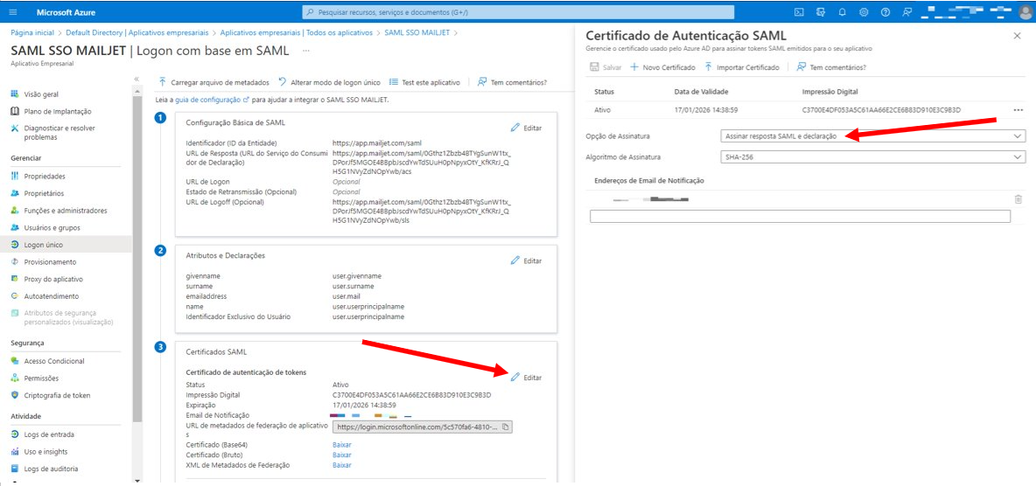Open the notifications bell icon
This screenshot has width=1036, height=486.
pyautogui.click(x=842, y=12)
